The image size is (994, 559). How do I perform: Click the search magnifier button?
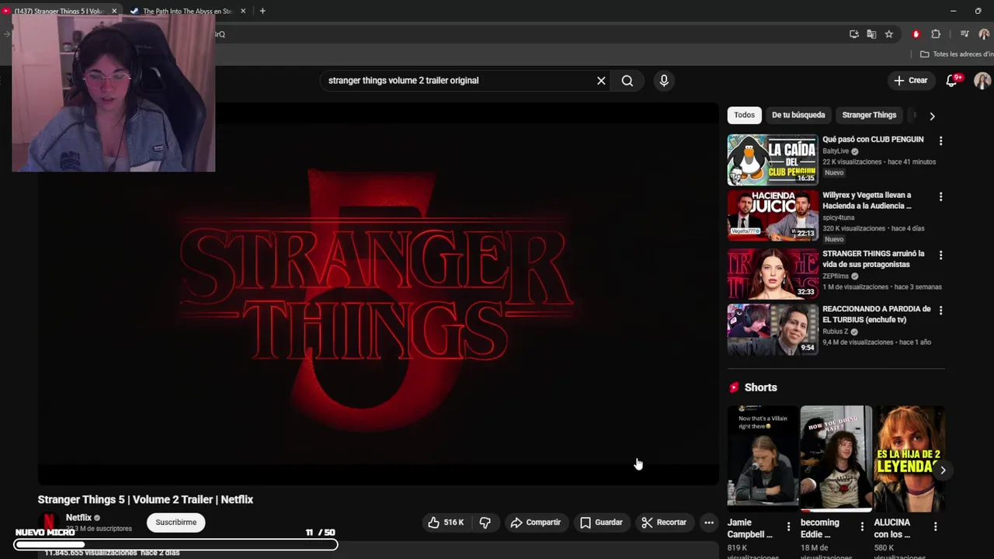(x=627, y=81)
